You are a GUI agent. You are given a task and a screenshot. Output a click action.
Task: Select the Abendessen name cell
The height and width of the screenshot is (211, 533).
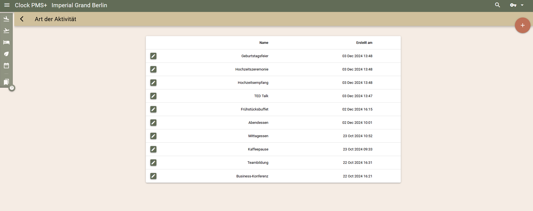[x=258, y=123]
